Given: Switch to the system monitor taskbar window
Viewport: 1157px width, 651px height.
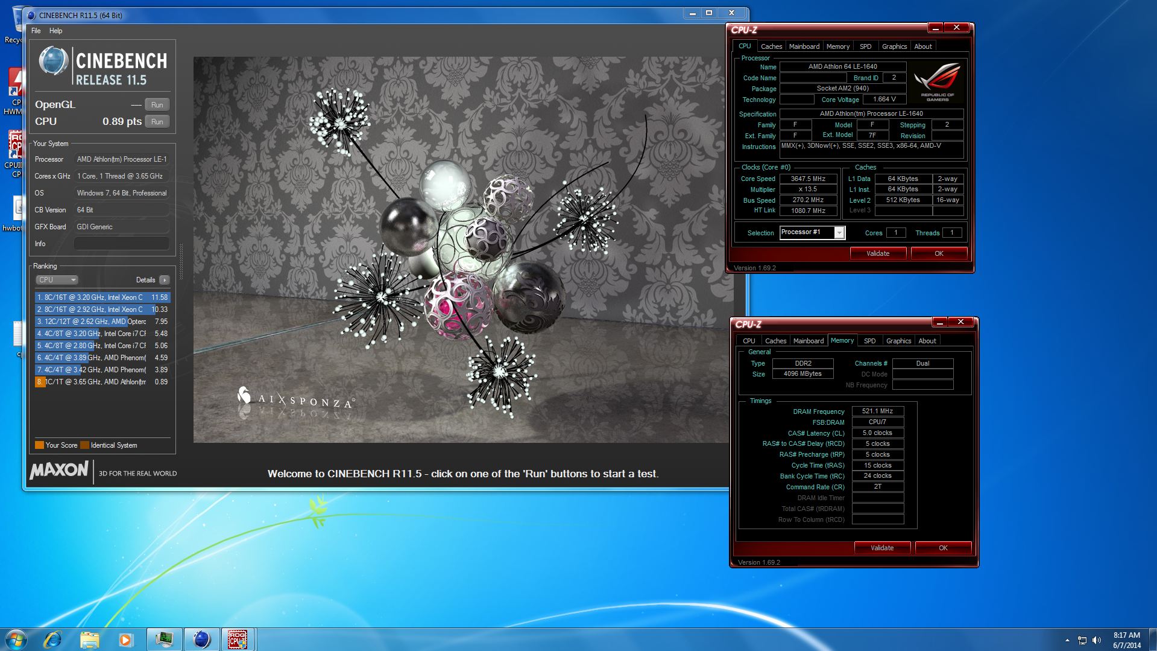Looking at the screenshot, I should [164, 640].
